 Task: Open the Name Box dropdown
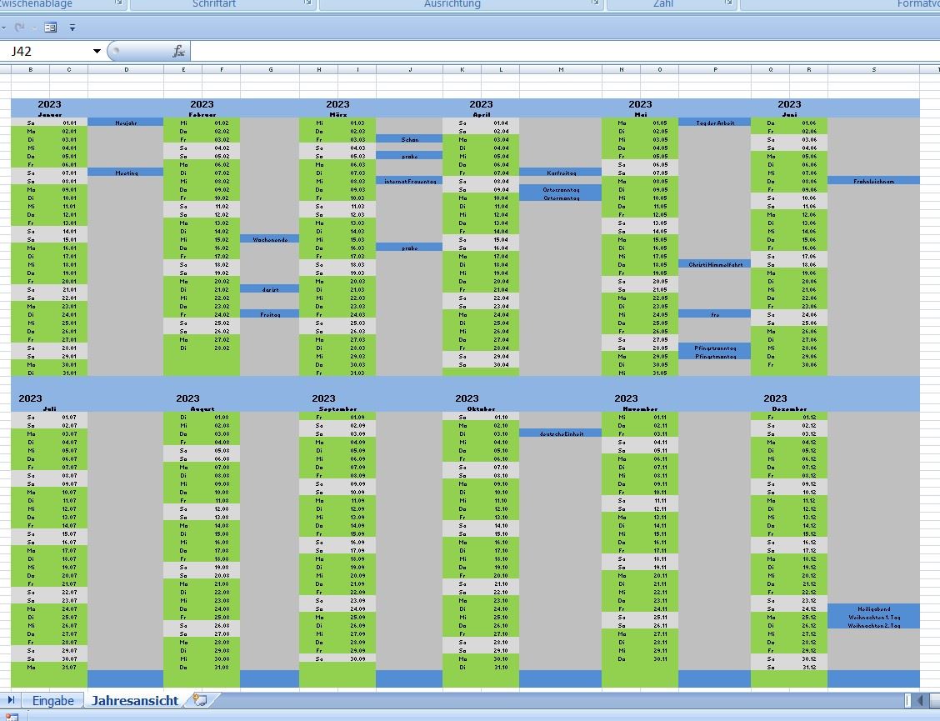96,51
